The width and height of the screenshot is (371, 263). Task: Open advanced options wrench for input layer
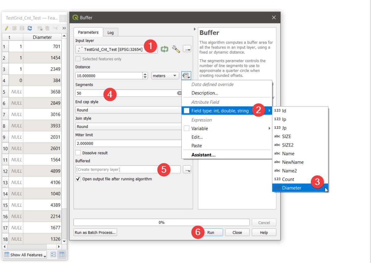pyautogui.click(x=176, y=49)
